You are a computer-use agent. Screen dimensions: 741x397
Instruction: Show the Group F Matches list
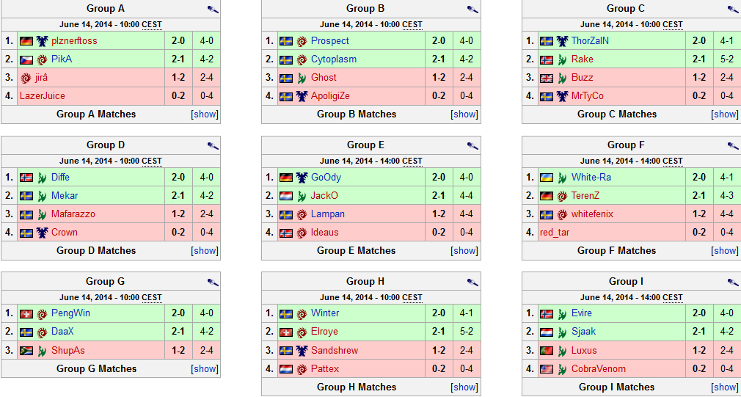(725, 251)
